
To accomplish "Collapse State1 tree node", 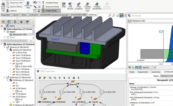I will click(x=5, y=32).
